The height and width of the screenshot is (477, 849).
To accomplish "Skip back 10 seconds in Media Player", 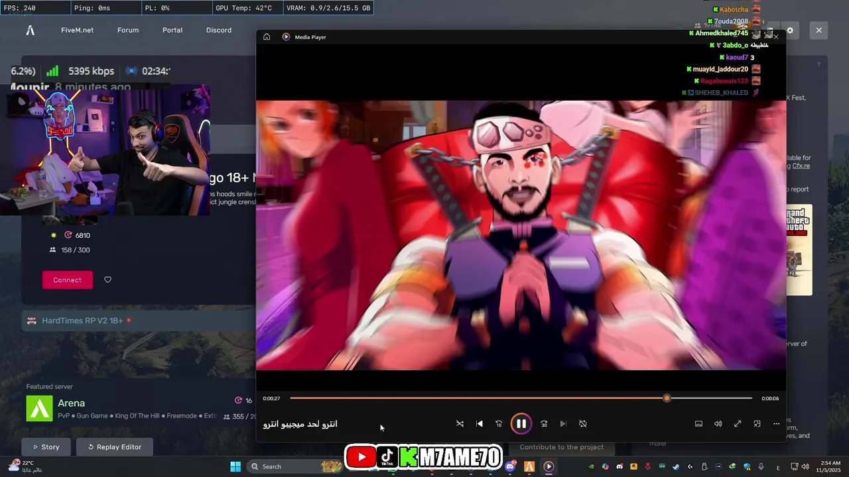I will tap(499, 424).
